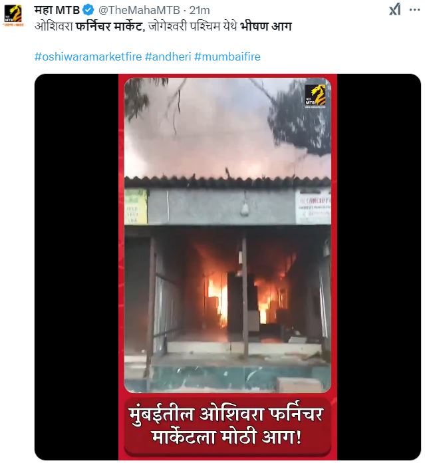Screen dimensions: 425x463
Task: Open the 21m timestamp link
Action: point(200,10)
